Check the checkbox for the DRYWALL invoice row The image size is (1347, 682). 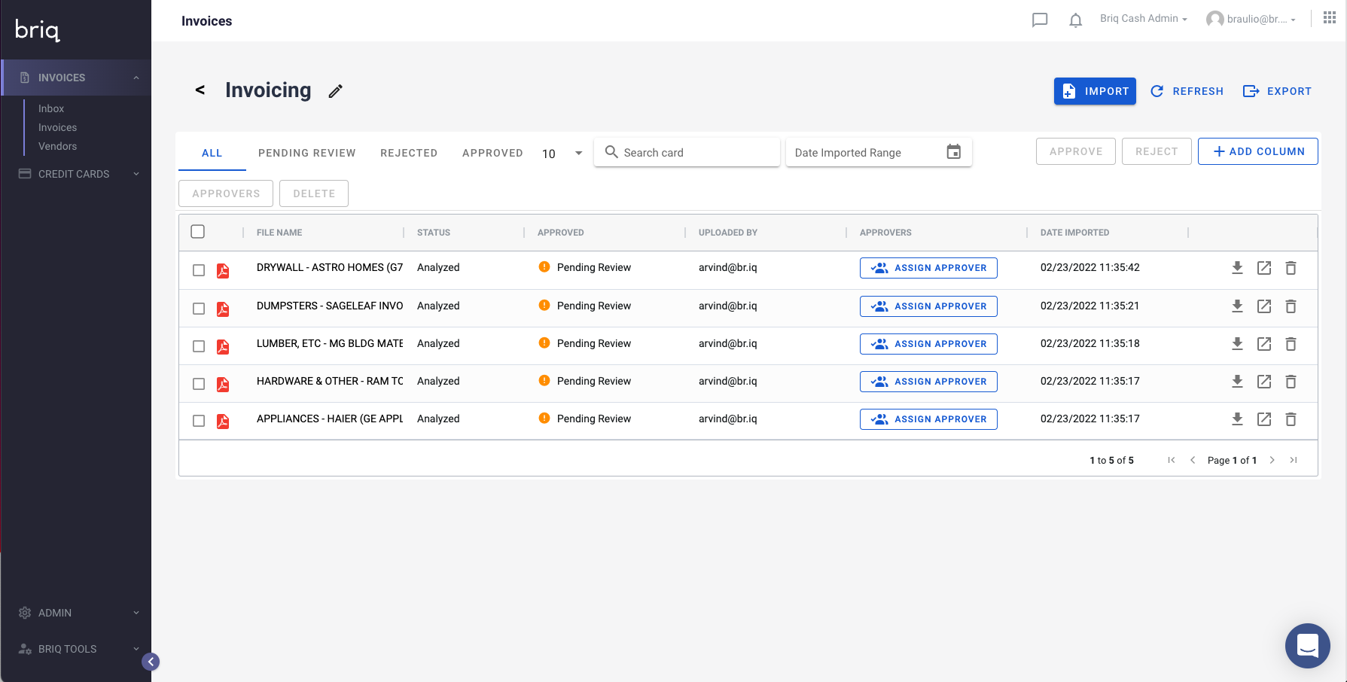click(x=198, y=270)
